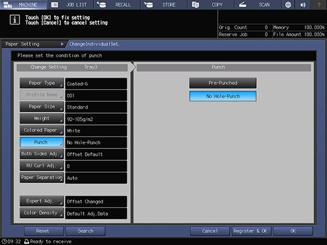
Task: Open the Paper Type setting
Action: pyautogui.click(x=42, y=83)
